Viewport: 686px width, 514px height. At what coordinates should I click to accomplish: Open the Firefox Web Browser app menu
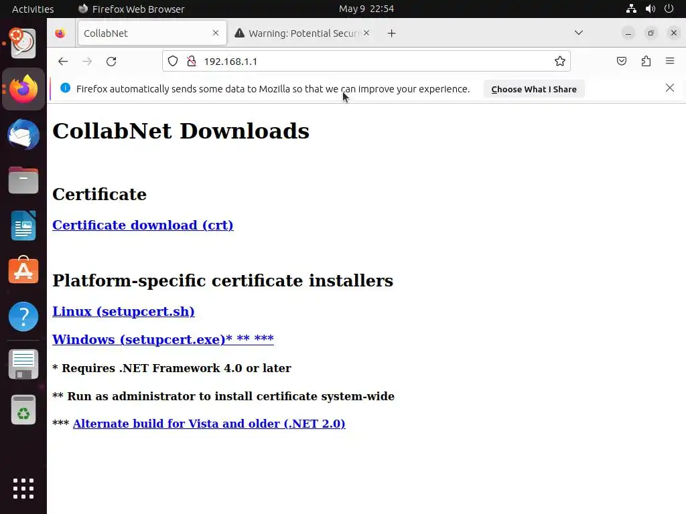[131, 9]
